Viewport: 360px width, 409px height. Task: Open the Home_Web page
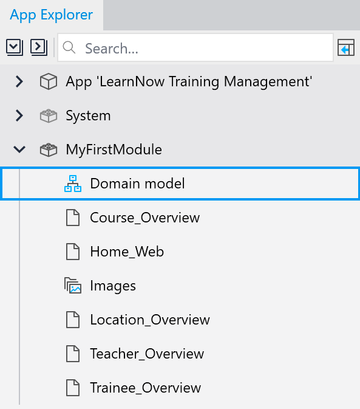tap(127, 252)
